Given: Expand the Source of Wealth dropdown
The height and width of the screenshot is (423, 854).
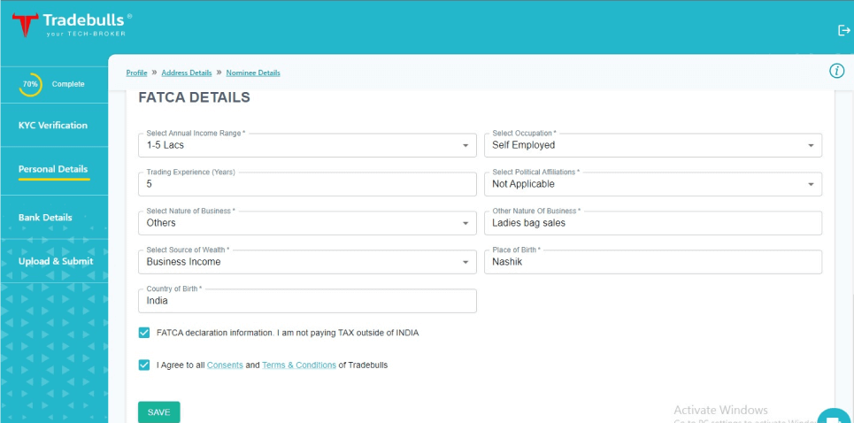Looking at the screenshot, I should [x=307, y=262].
